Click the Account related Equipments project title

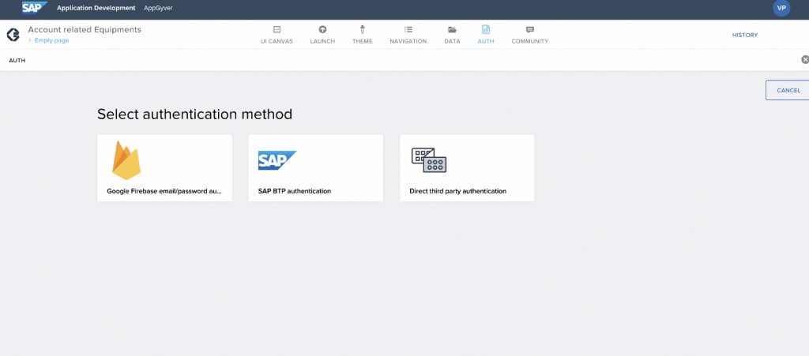coord(85,30)
